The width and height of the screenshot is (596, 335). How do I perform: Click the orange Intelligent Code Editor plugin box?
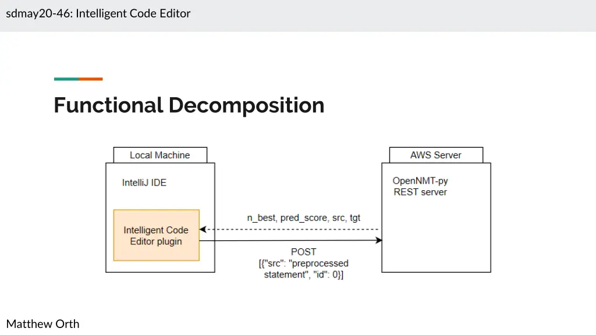156,236
